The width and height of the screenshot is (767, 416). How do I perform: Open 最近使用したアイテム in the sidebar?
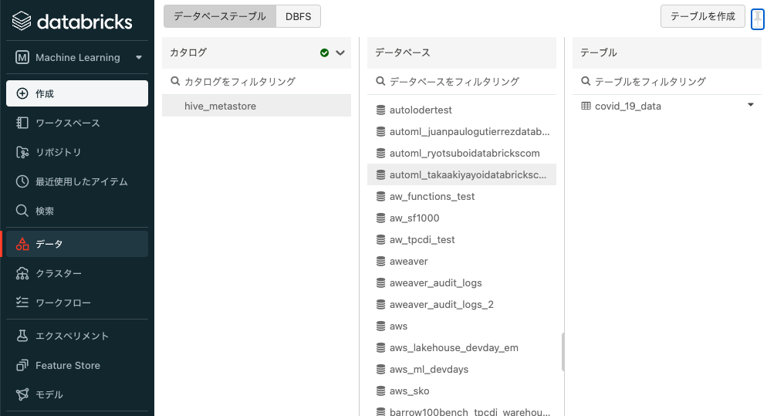coord(77,181)
